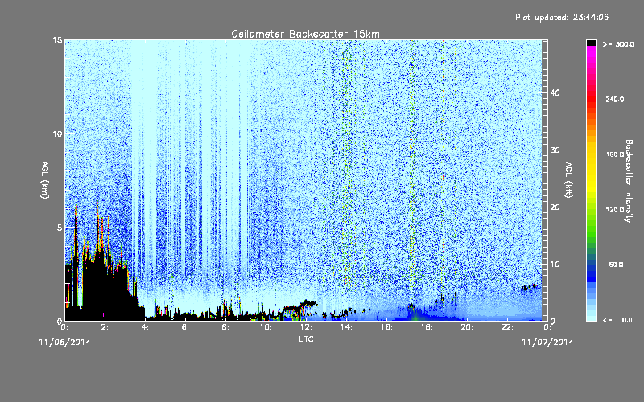This screenshot has width=644, height=402.
Task: Click the 30 tick on right kft axis
Action: pos(555,150)
